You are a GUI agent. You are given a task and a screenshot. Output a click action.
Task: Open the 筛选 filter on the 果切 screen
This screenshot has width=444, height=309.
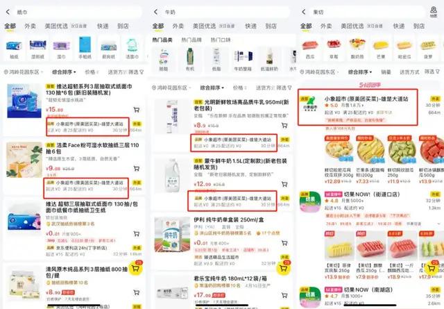tap(432, 72)
